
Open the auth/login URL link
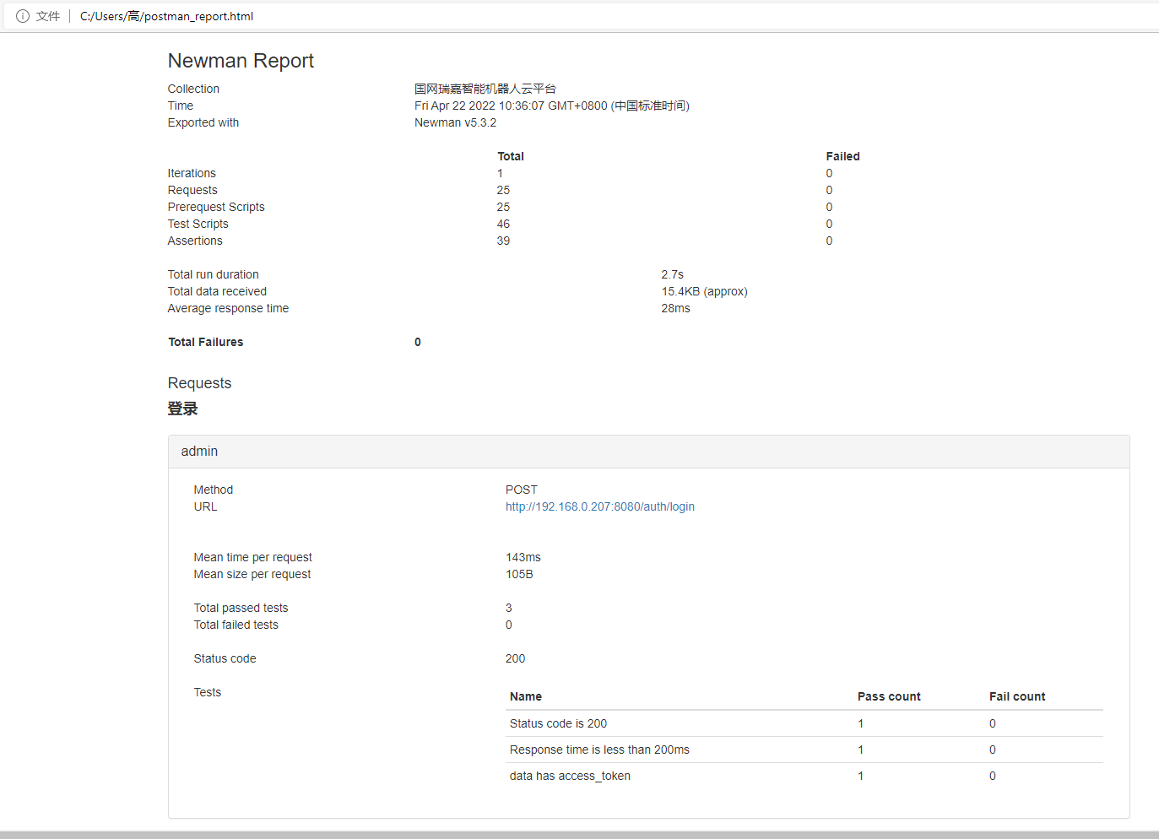(x=600, y=506)
